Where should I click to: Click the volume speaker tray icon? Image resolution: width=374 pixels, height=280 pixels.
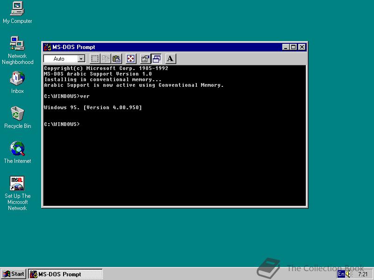pyautogui.click(x=349, y=274)
